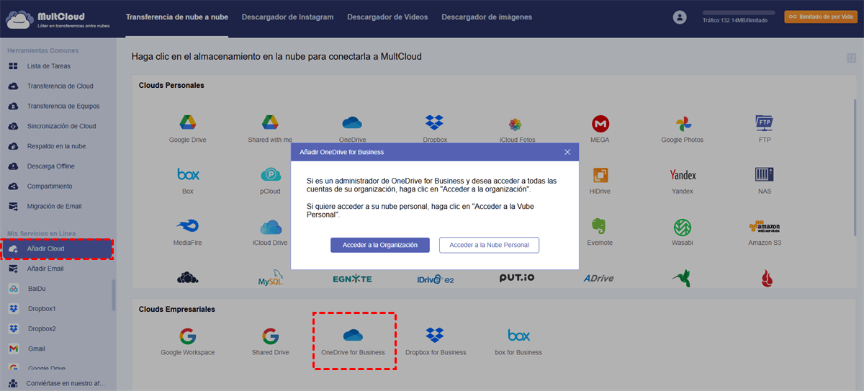The height and width of the screenshot is (391, 864).
Task: Select the MySQL icon
Action: click(271, 279)
